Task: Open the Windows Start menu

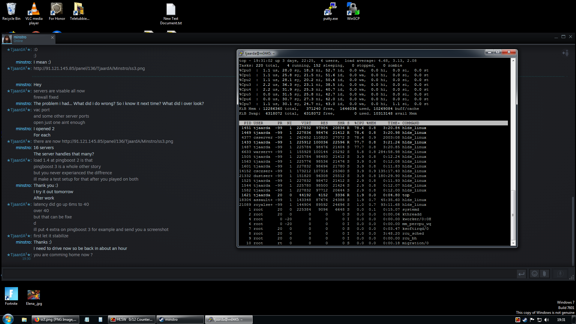Action: click(8, 319)
